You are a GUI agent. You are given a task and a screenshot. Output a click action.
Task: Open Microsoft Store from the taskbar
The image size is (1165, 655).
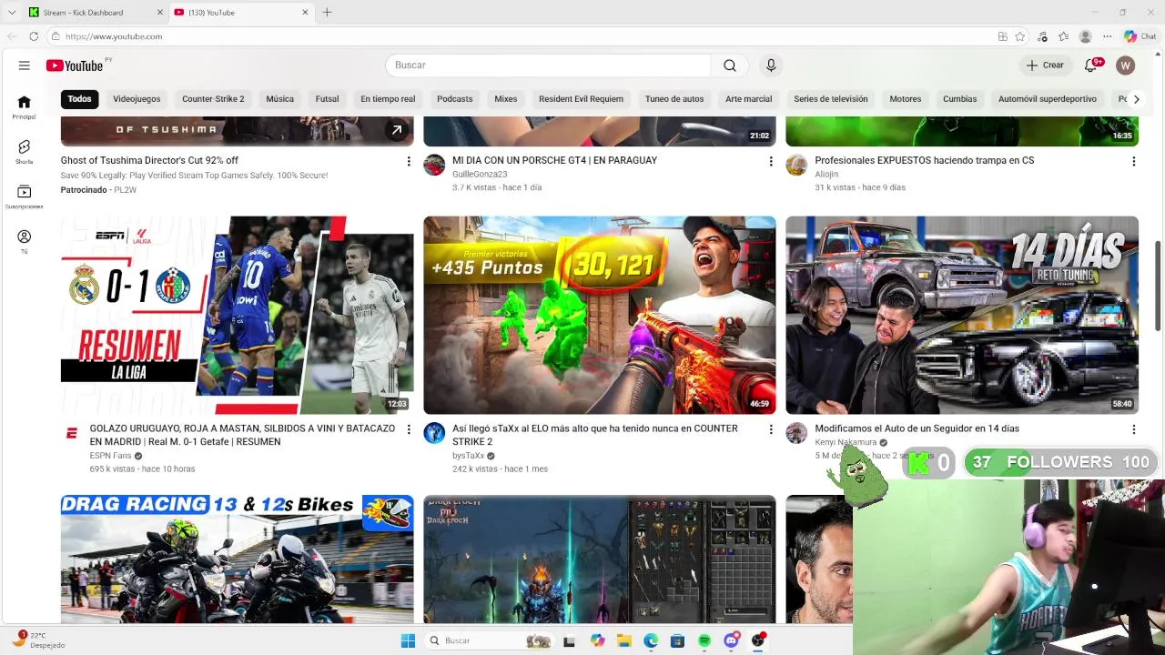677,640
